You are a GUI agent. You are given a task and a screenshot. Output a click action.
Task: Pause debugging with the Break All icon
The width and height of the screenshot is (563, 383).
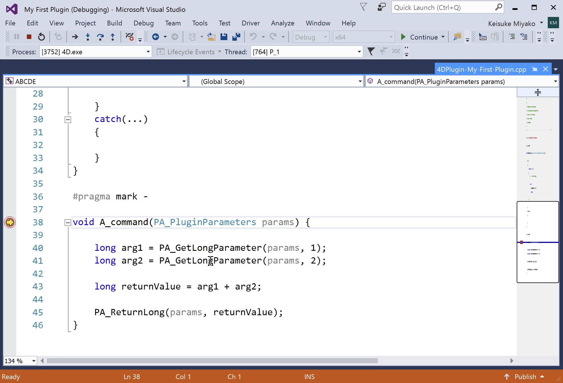click(17, 37)
